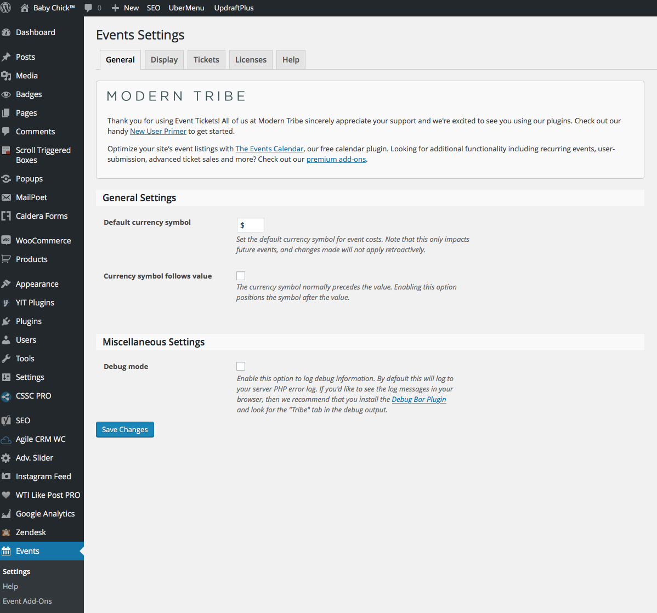Click the Google Analytics chart icon
Viewport: 657px width, 613px height.
pos(6,514)
